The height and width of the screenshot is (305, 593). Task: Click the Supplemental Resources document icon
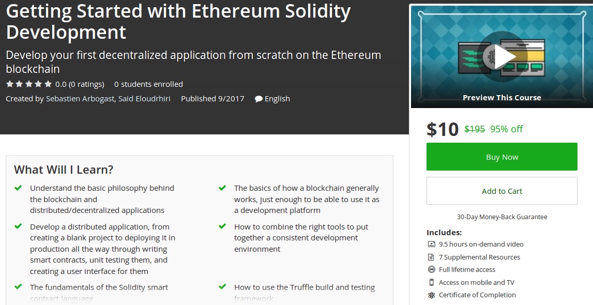431,257
